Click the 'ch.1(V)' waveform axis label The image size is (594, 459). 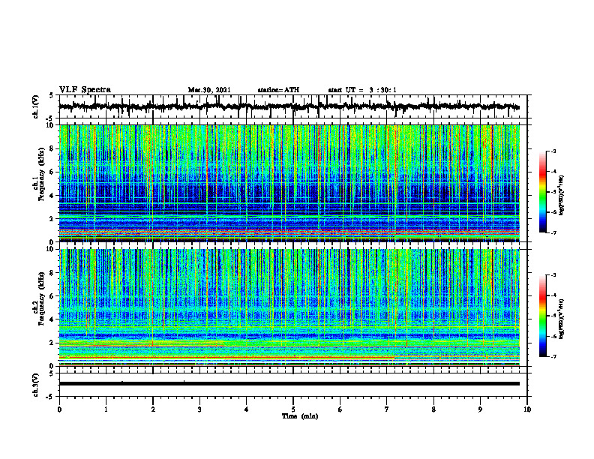tap(36, 106)
